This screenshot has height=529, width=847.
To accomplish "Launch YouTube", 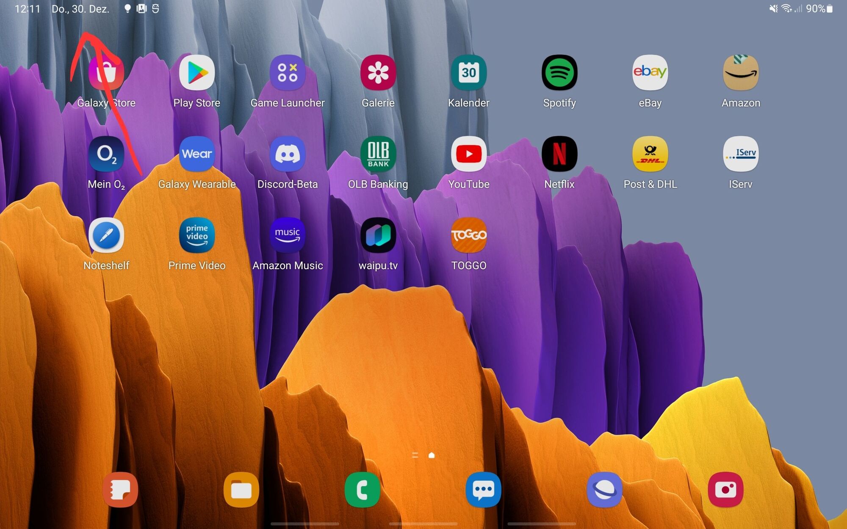I will (469, 154).
